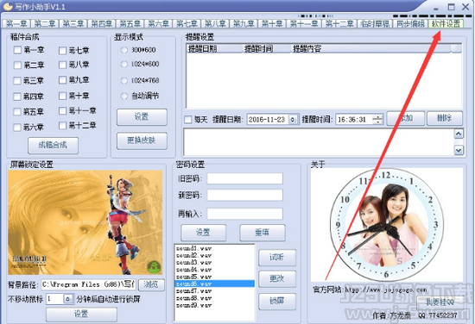
Task: Adjust the reminder time spinner
Action: coord(377,120)
